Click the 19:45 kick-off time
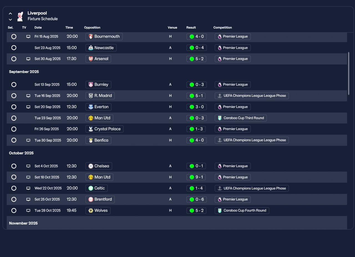This screenshot has height=257, width=355. click(x=72, y=211)
